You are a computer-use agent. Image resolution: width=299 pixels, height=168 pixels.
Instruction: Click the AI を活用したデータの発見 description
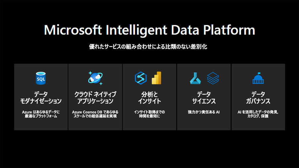[x=258, y=112]
